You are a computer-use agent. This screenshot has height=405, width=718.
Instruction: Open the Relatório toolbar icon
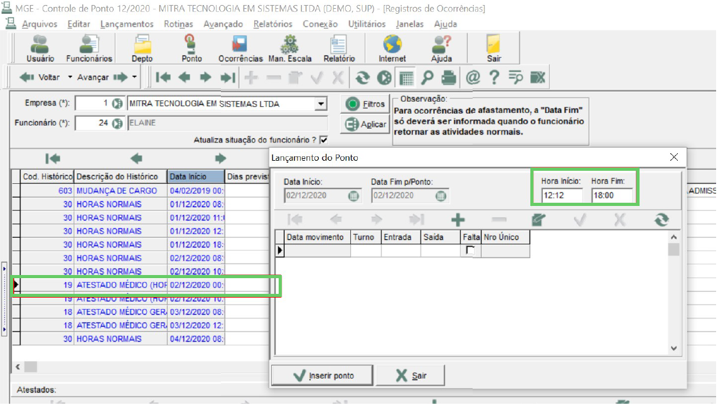(x=339, y=48)
